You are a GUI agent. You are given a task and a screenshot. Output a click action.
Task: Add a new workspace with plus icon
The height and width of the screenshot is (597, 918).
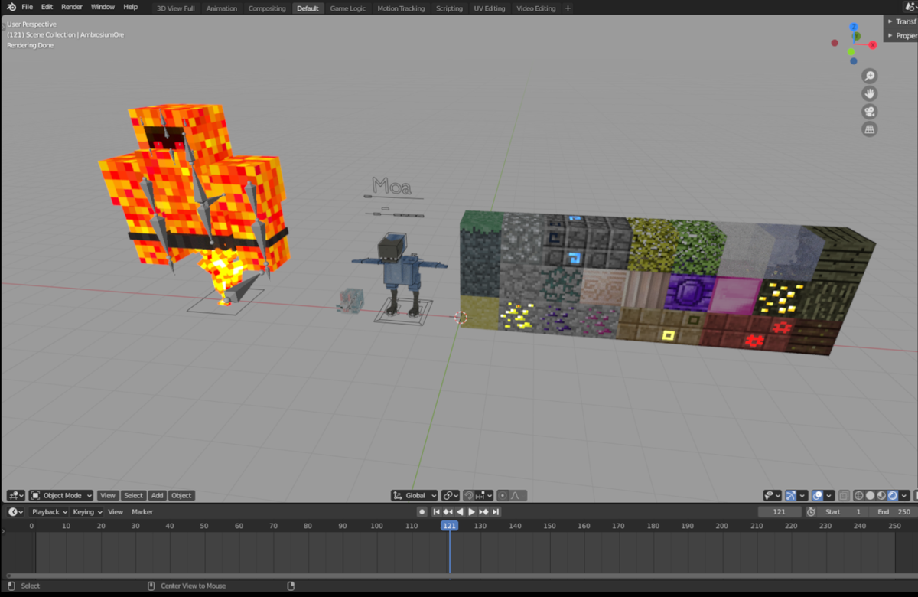(x=568, y=8)
